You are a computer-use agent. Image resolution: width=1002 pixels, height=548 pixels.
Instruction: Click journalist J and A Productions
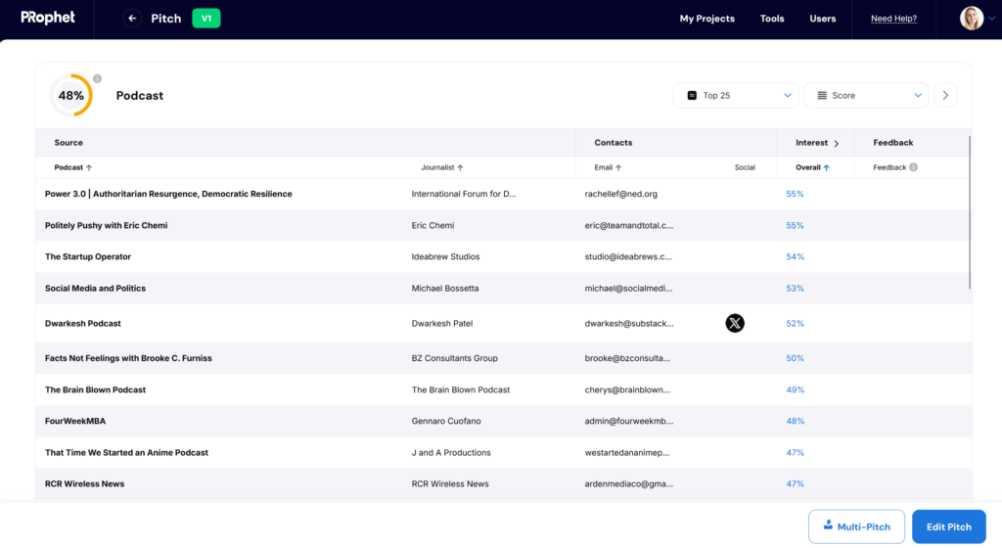(x=451, y=452)
